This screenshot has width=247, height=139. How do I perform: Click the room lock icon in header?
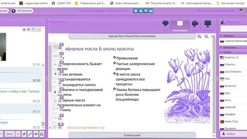point(140,11)
